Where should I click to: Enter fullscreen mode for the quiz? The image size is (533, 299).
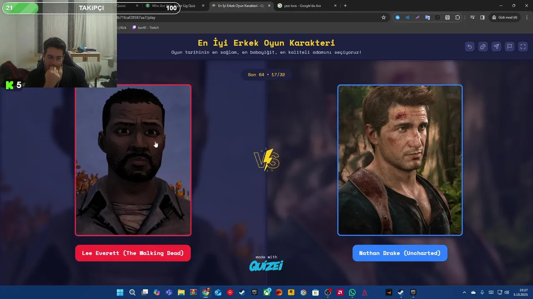tap(523, 47)
